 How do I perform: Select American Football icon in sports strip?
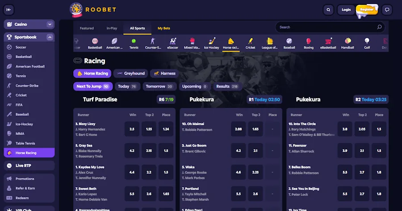point(114,43)
